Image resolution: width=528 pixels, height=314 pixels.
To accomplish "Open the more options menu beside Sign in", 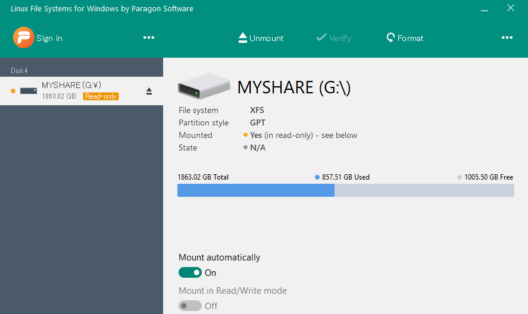I will 149,37.
